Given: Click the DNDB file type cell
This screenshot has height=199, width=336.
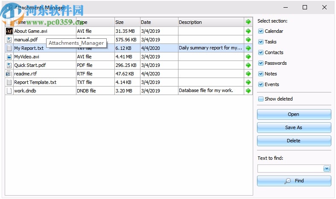Looking at the screenshot, I should pyautogui.click(x=95, y=91).
